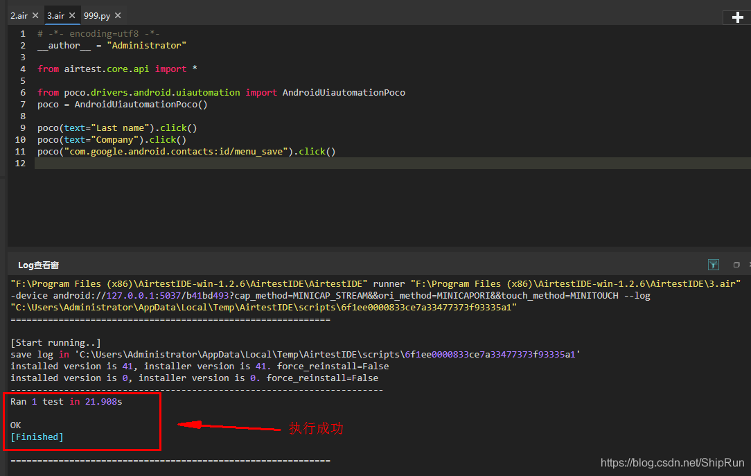751x476 pixels.
Task: Click the runner command log line
Action: pyautogui.click(x=375, y=284)
